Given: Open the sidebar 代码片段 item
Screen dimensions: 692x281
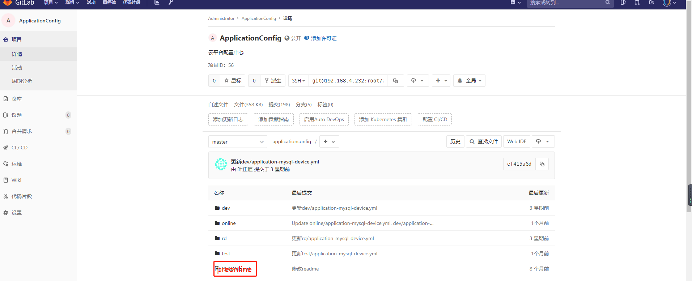Looking at the screenshot, I should 38,196.
